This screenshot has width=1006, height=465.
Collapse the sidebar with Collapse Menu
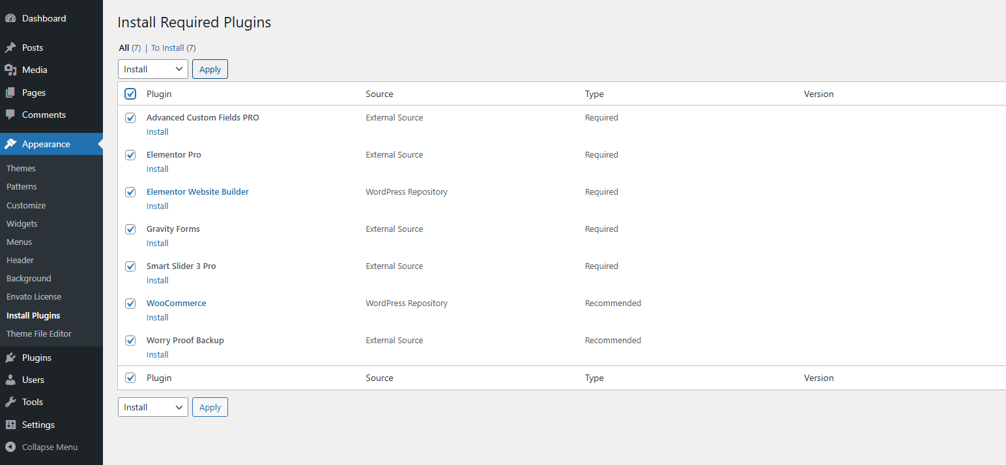[50, 447]
